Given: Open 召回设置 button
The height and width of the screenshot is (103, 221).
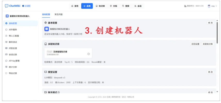Looking at the screenshot, I should pos(195,44).
